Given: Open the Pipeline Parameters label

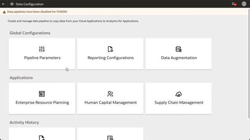Looking at the screenshot, I should click(42, 58).
